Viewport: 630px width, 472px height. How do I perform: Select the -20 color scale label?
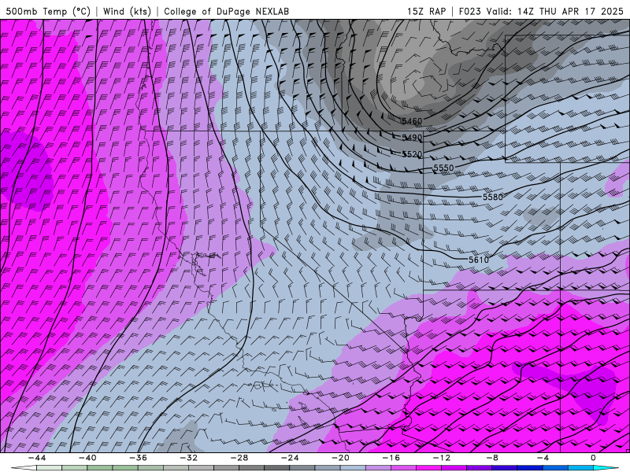340,458
